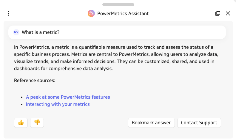
Task: Click the PowerMetrics Assistant logo icon
Action: point(91,13)
